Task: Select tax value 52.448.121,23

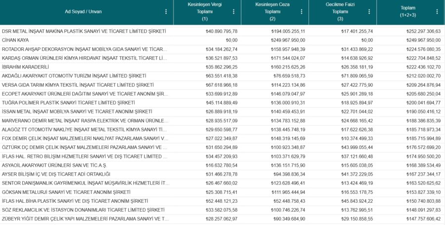Action: pos(222,201)
